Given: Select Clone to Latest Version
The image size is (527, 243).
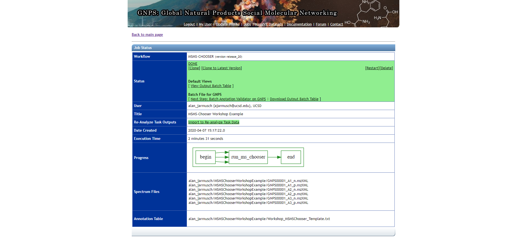Looking at the screenshot, I should [222, 68].
